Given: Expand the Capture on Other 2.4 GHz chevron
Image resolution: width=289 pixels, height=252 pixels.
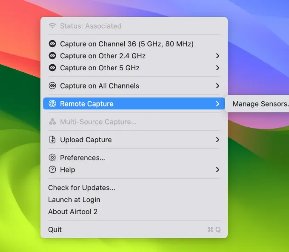Looking at the screenshot, I should tap(217, 56).
